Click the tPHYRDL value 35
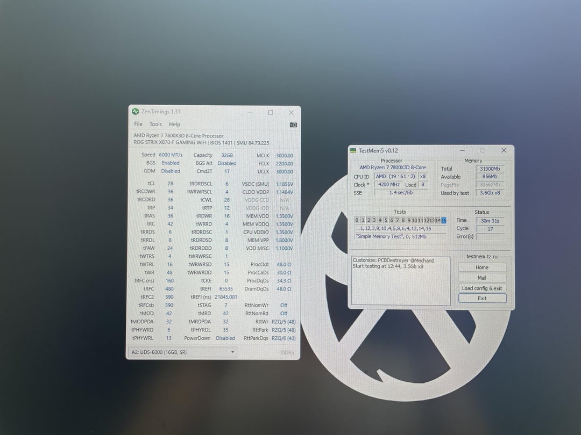Viewport: 581px width, 435px height. [225, 330]
